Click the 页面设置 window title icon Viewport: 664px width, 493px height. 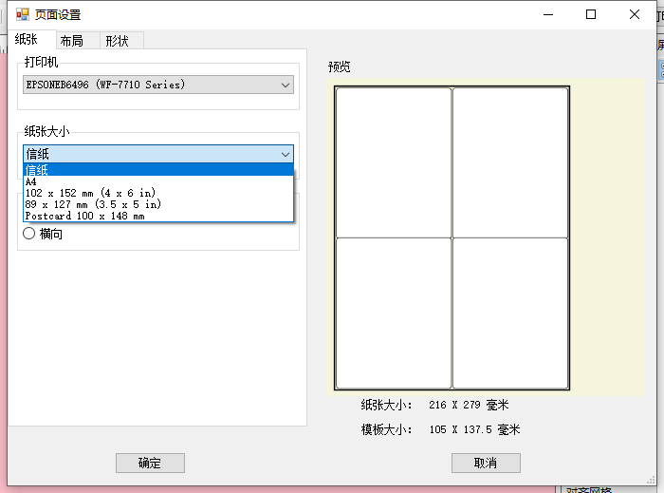pos(22,14)
